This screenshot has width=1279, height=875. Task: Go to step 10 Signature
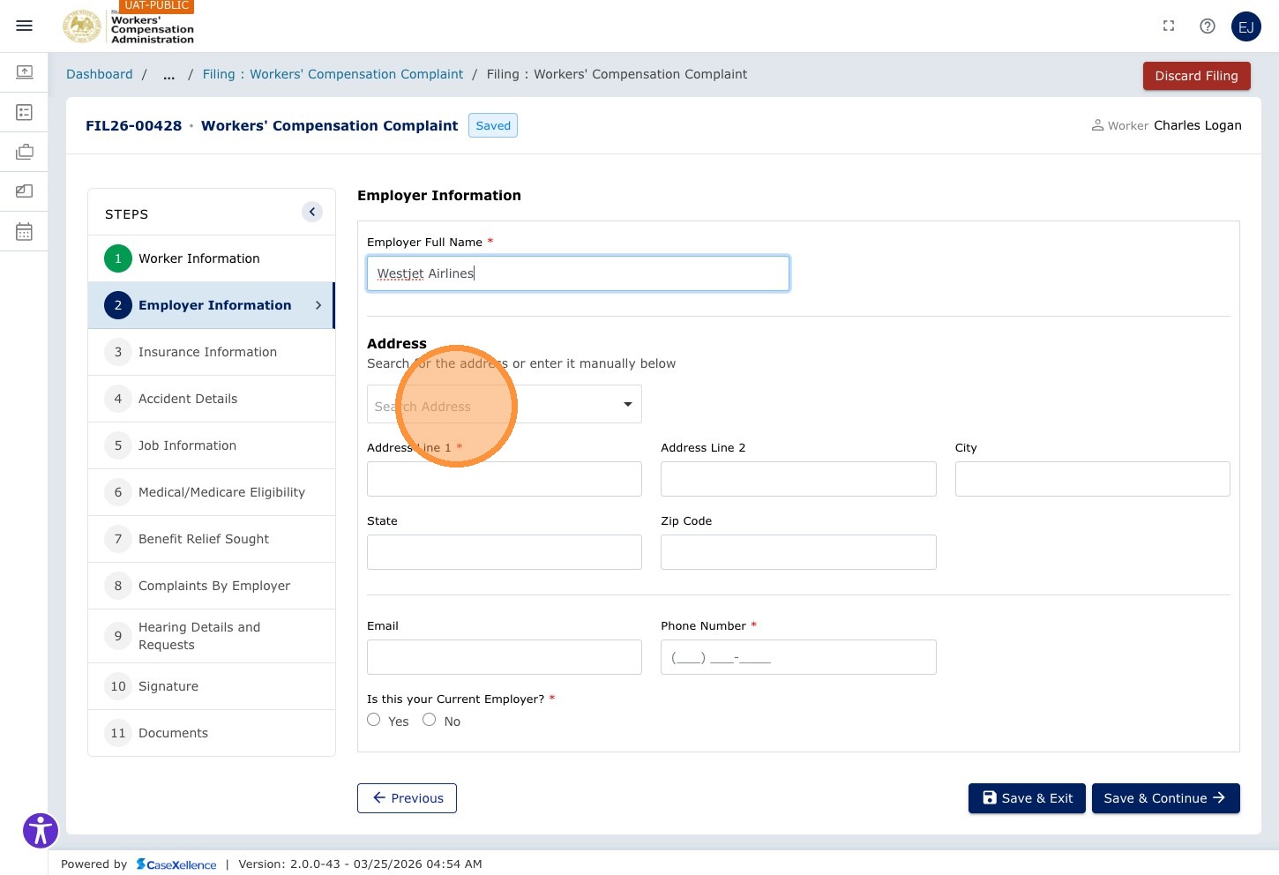[212, 686]
